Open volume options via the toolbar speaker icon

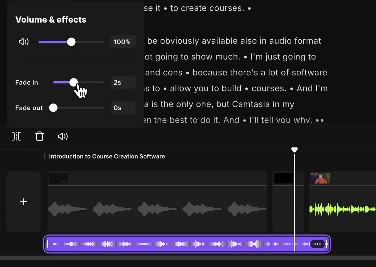tap(63, 136)
